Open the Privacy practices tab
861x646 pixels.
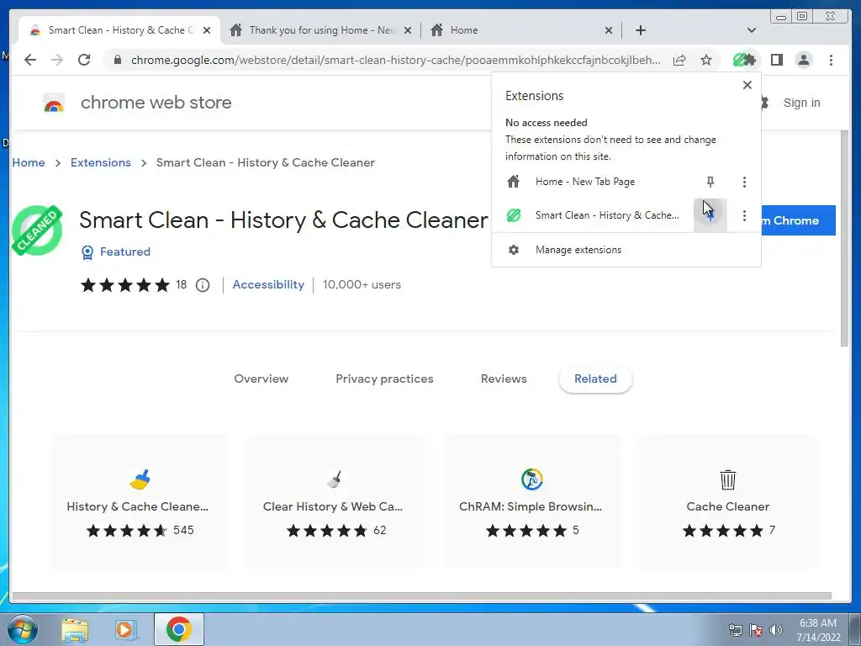384,379
